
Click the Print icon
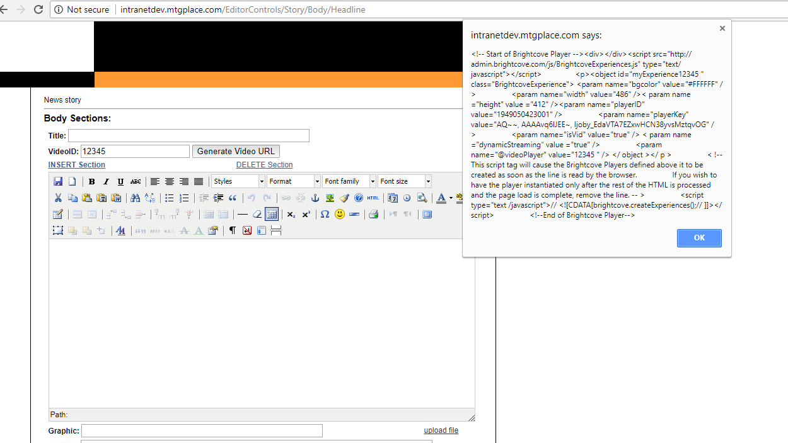click(x=374, y=214)
